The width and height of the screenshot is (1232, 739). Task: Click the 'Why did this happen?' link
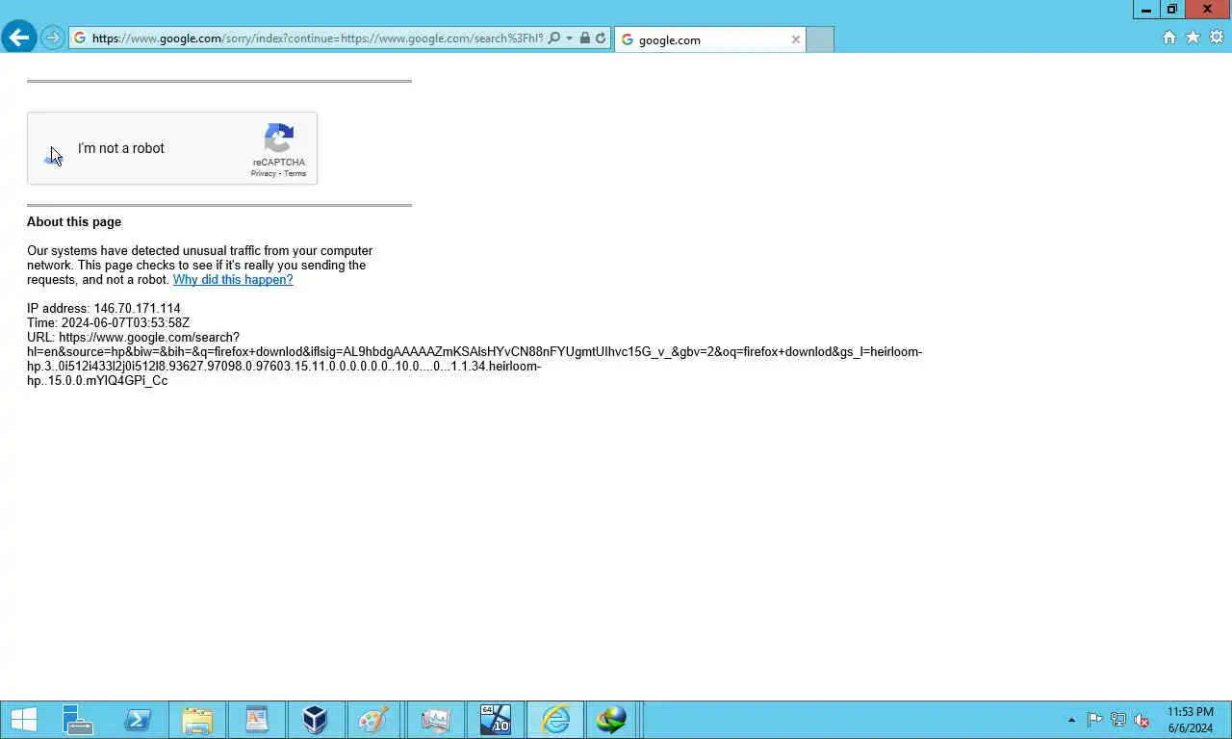coord(233,280)
